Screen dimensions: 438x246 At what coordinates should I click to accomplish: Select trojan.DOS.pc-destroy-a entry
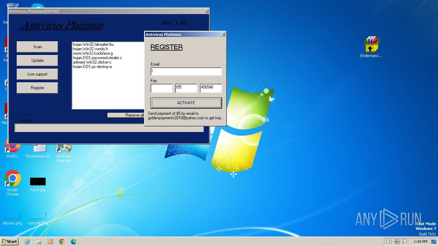(x=92, y=67)
